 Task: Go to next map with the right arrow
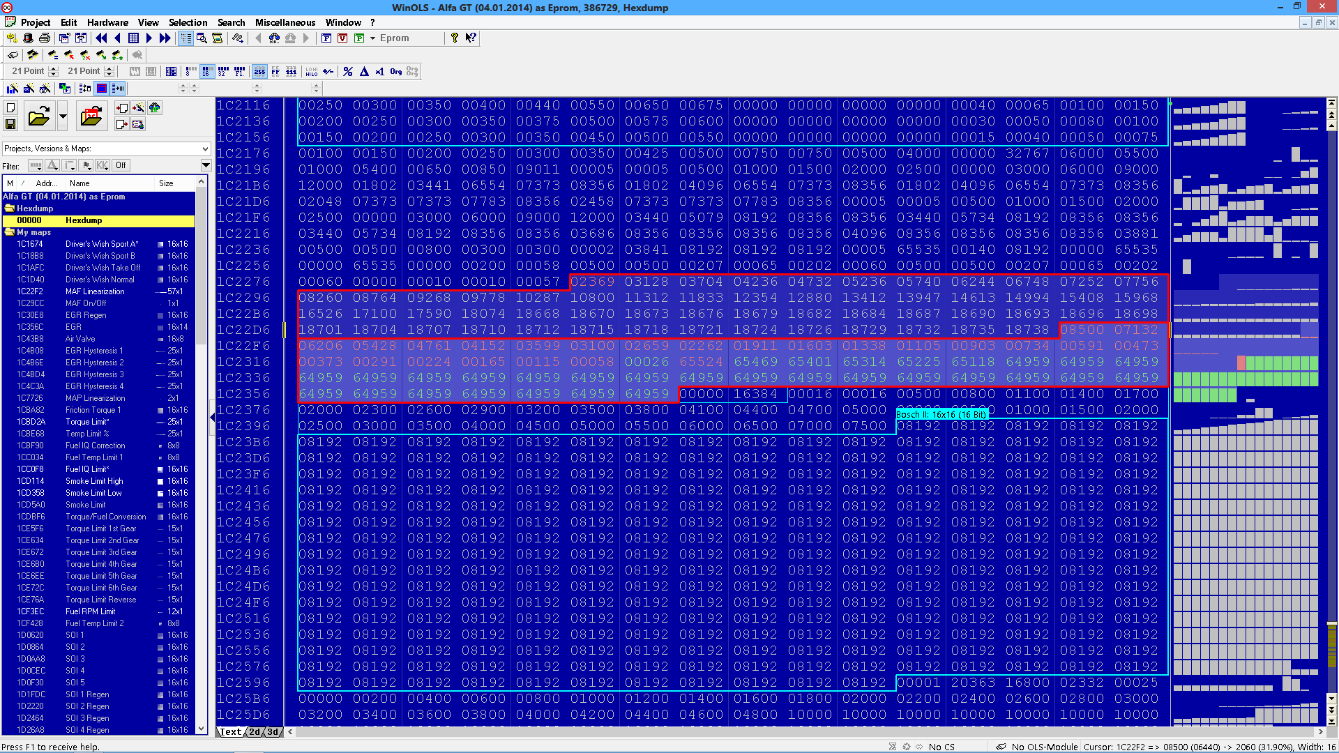coord(149,38)
